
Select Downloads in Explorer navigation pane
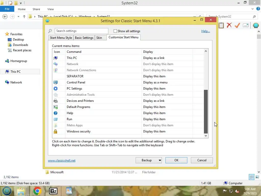[x=20, y=45]
